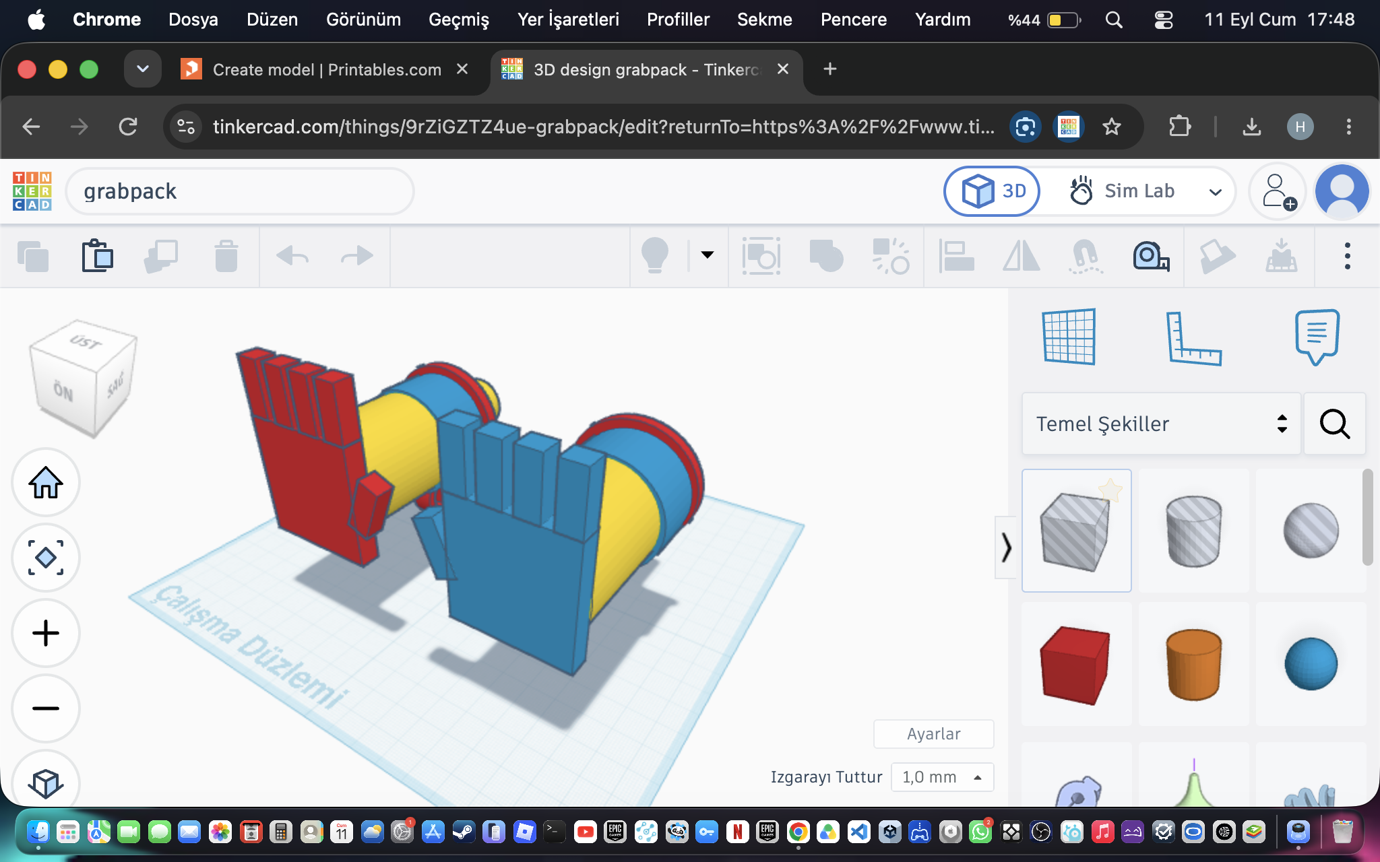The height and width of the screenshot is (862, 1380).
Task: Open visibility options dropdown arrow
Action: 707,255
